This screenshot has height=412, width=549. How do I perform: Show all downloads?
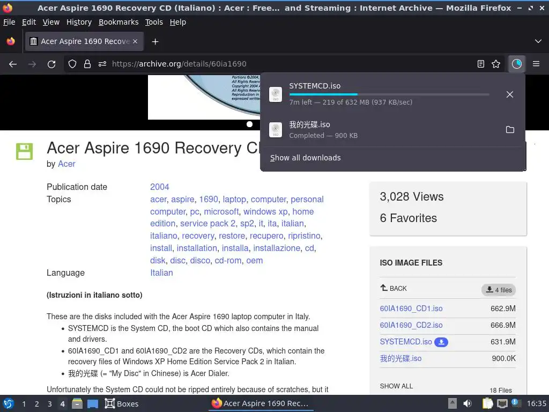click(x=305, y=158)
